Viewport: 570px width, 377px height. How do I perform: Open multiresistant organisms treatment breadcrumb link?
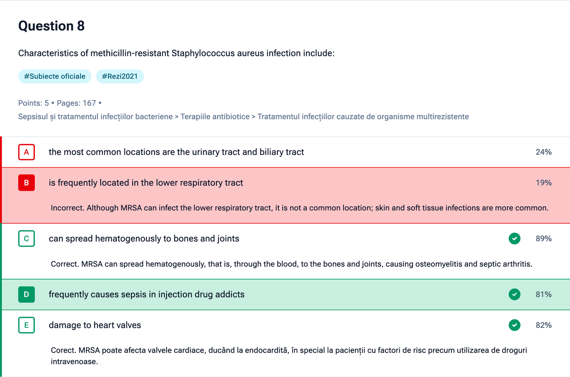[x=363, y=117]
